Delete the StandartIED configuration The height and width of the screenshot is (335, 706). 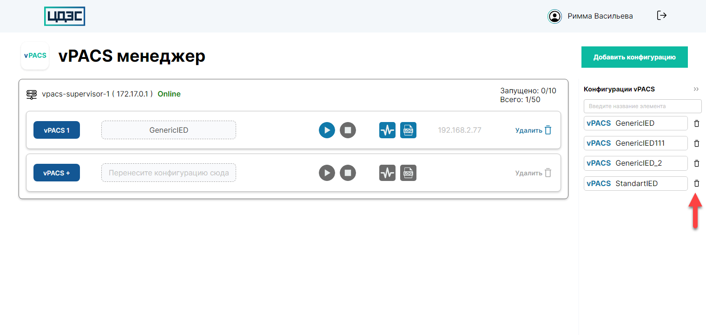click(x=696, y=183)
